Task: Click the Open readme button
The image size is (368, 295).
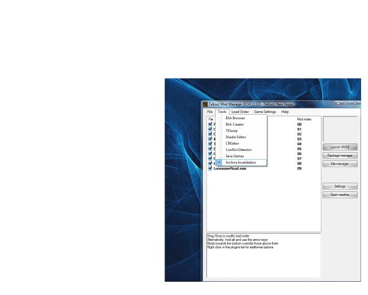Action: (x=340, y=195)
